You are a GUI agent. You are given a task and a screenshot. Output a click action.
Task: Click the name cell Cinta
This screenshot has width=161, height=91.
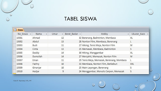tap(40, 49)
